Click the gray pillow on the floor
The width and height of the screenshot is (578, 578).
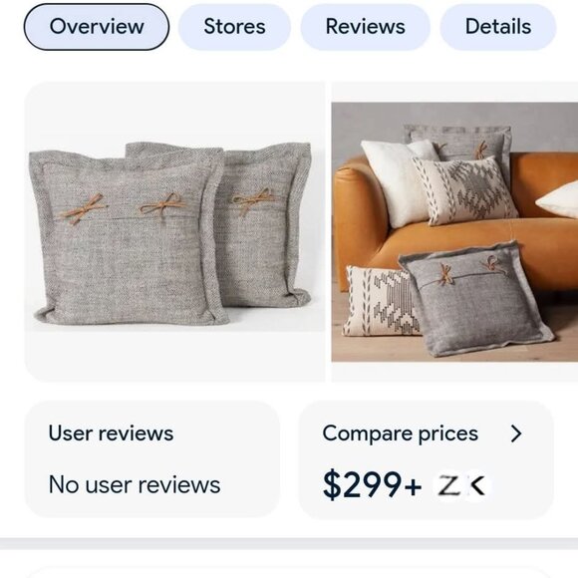(475, 299)
